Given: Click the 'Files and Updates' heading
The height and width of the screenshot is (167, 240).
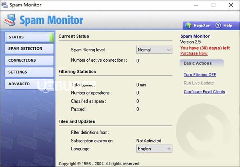Looking at the screenshot, I should (77, 121).
